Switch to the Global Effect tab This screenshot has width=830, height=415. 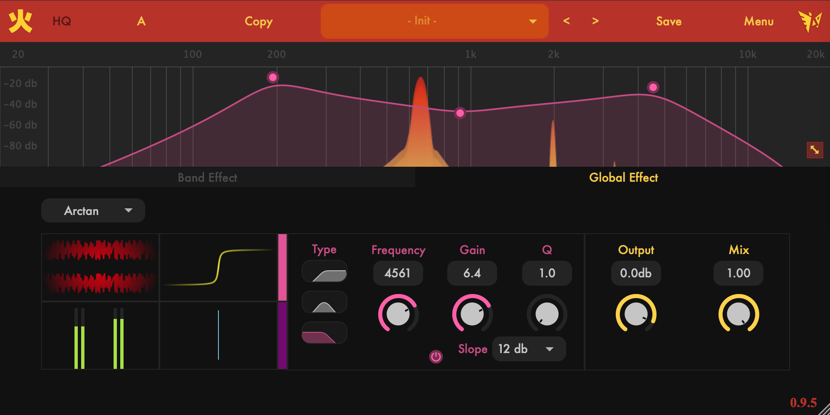pyautogui.click(x=623, y=178)
